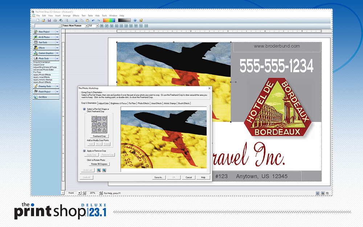Click the phone number 555-555-1234 on postcard
Image resolution: width=363 pixels, height=227 pixels.
click(276, 66)
